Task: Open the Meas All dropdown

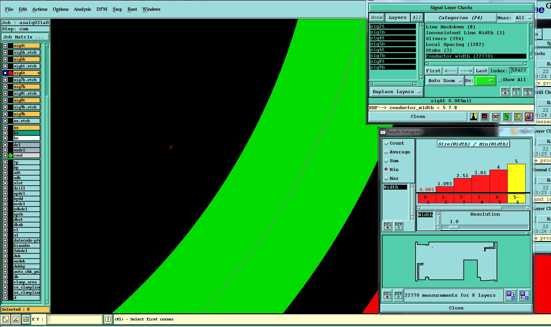Action: [x=524, y=18]
